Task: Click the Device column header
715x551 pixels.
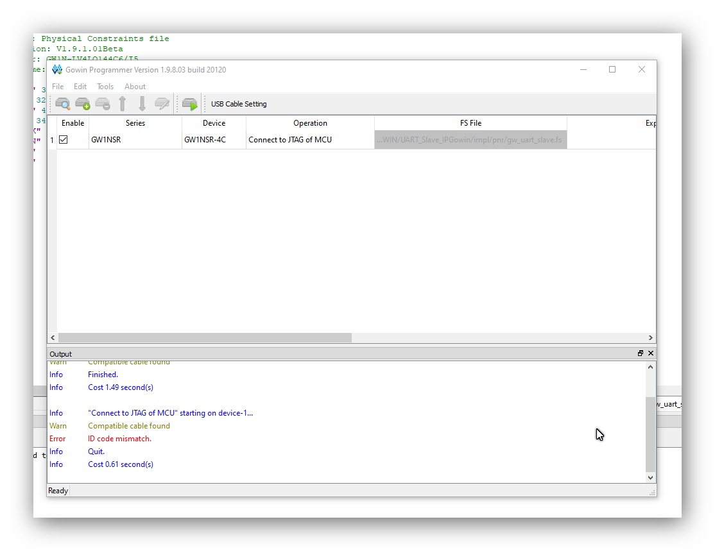Action: [214, 123]
